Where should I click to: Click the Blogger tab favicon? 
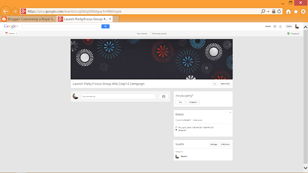(4, 19)
